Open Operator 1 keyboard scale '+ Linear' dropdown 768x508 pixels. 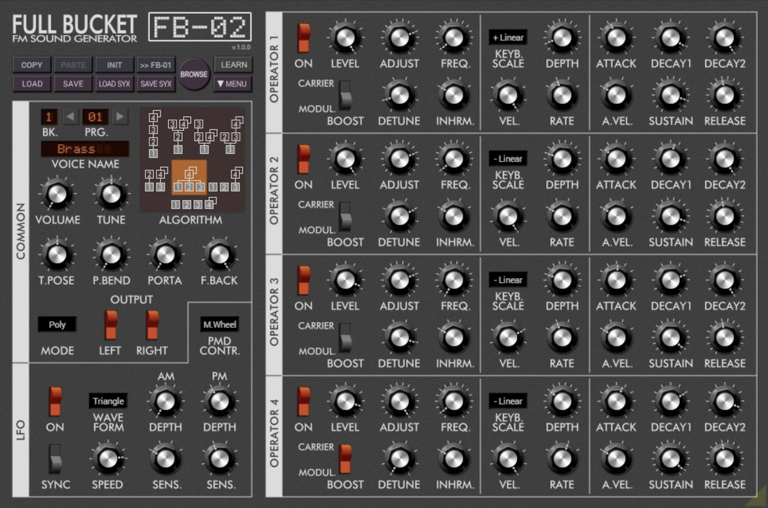click(508, 38)
